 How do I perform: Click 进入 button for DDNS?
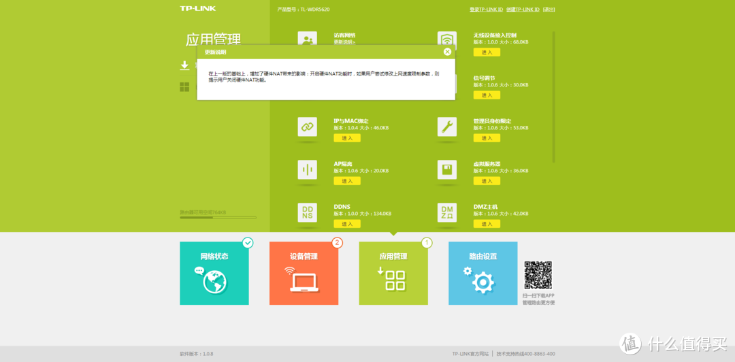point(347,224)
